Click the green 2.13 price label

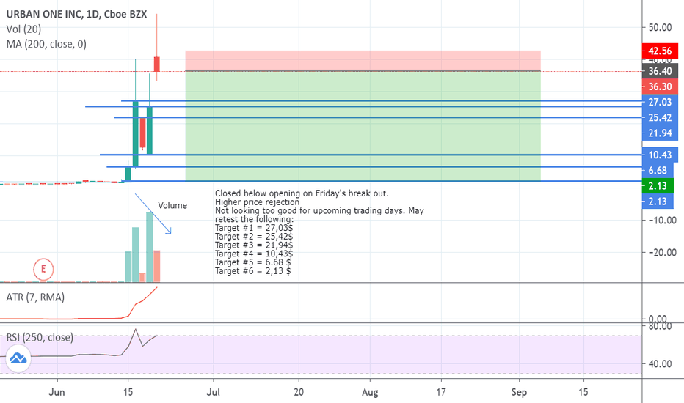click(x=658, y=186)
